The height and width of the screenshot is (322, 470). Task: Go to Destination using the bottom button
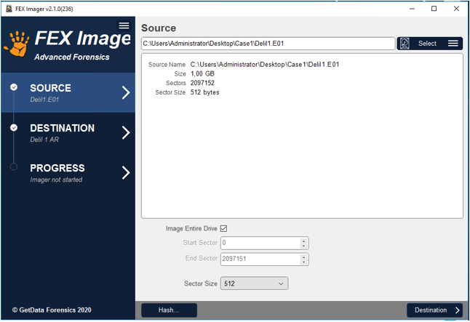click(435, 310)
